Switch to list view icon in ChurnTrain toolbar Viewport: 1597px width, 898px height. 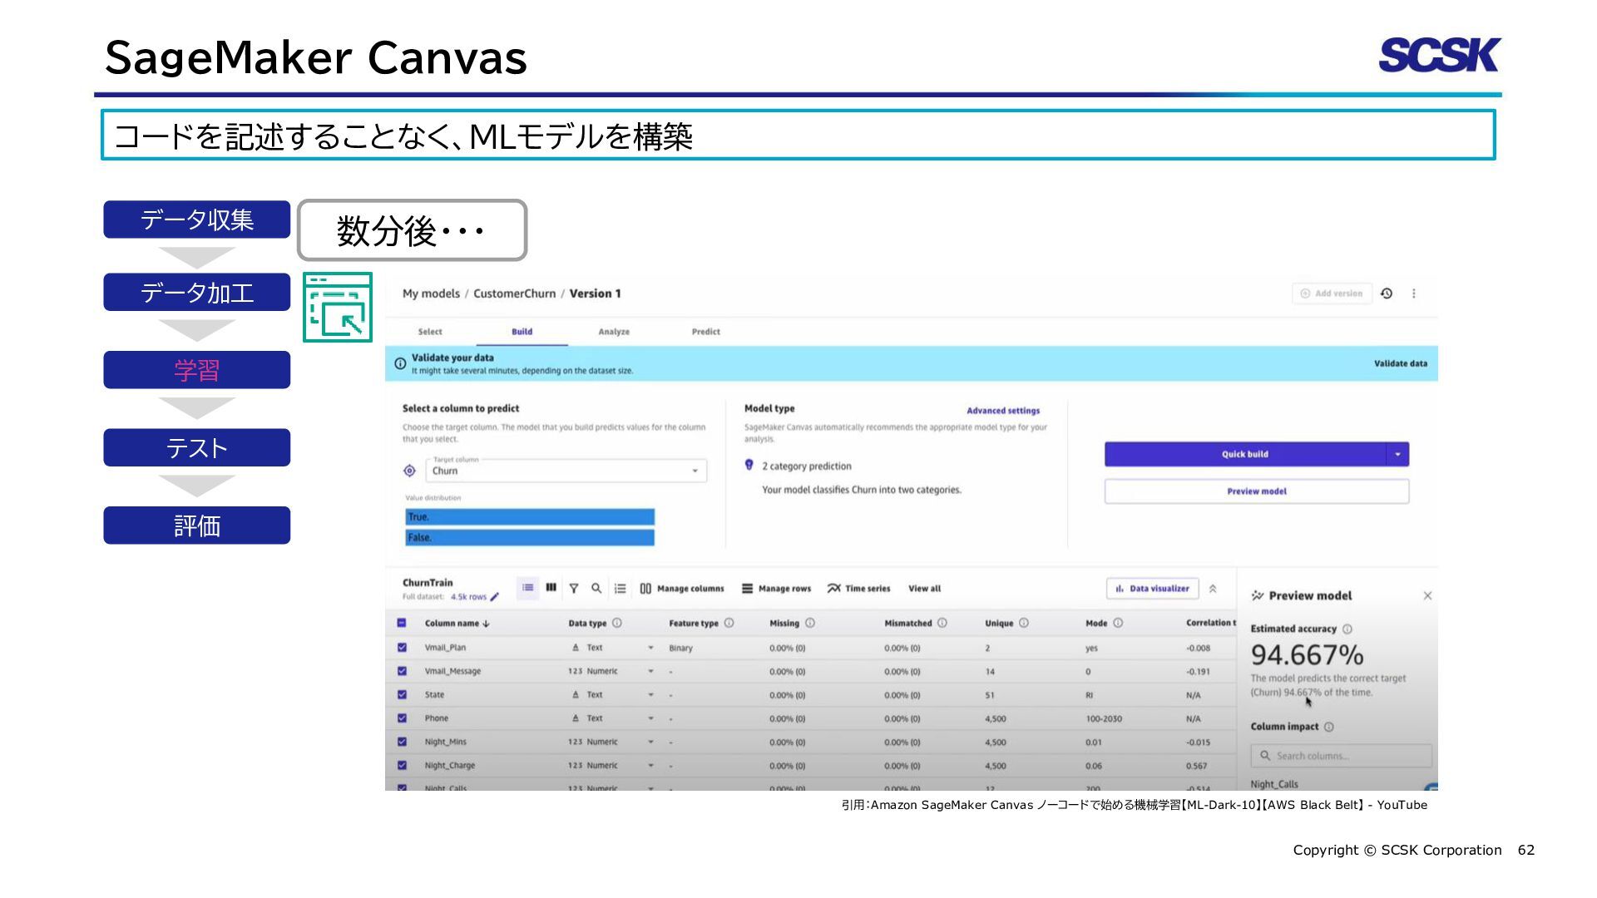click(528, 588)
